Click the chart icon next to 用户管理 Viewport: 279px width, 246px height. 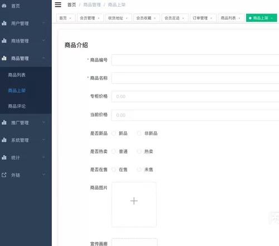pos(4,23)
